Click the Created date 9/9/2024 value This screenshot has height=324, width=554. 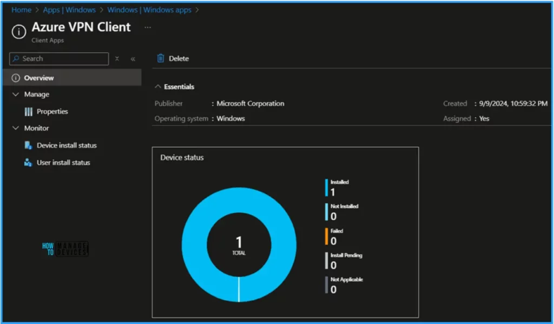click(513, 104)
